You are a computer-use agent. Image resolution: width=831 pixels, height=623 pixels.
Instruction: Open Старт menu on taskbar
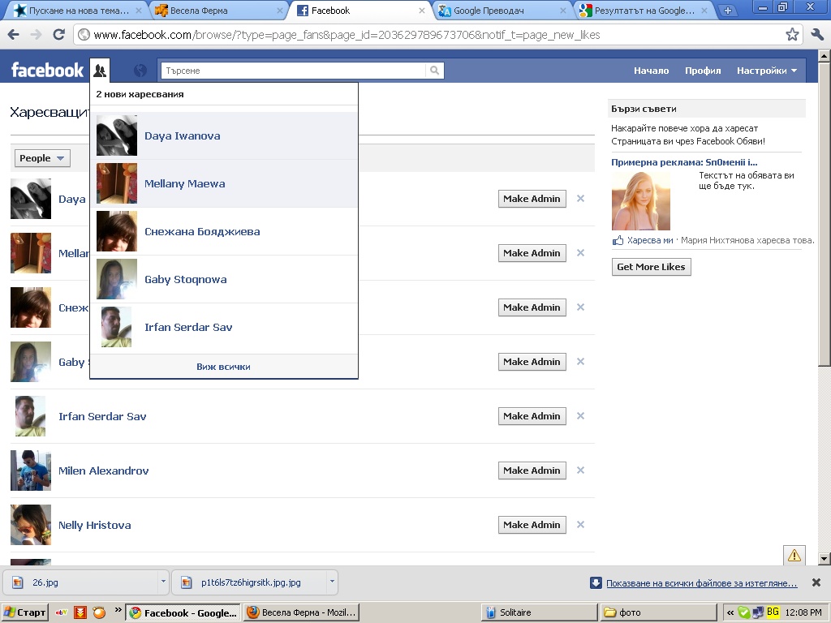click(24, 612)
